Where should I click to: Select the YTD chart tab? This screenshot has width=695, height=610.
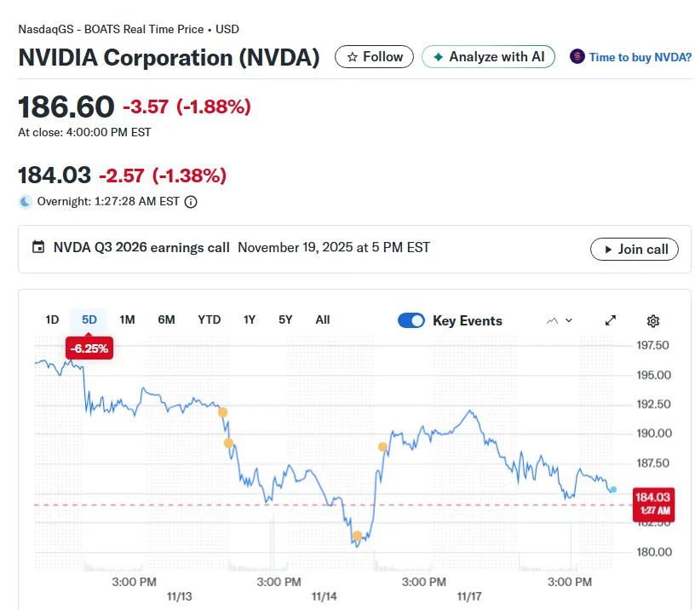click(209, 319)
